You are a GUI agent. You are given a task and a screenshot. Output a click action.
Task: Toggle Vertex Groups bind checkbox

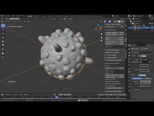click(141, 70)
